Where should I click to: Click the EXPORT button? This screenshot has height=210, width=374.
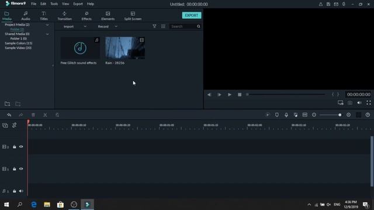point(192,15)
